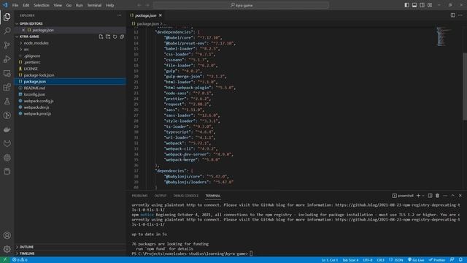The image size is (467, 263).
Task: Open the Manage gear icon
Action: coord(7,249)
